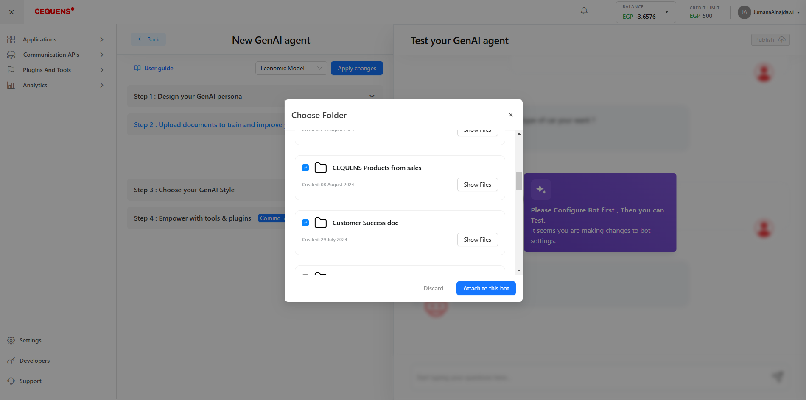Click the Publish button
806x400 pixels.
[770, 40]
